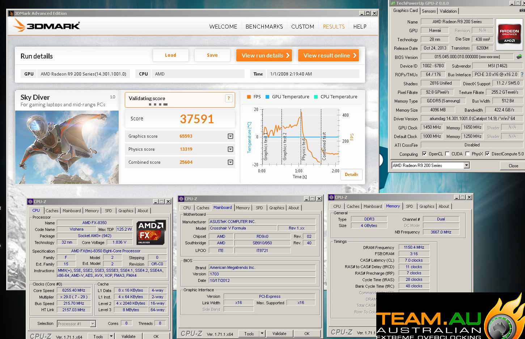Click the GPU-Z title bar icon
The width and height of the screenshot is (525, 339).
[393, 3]
